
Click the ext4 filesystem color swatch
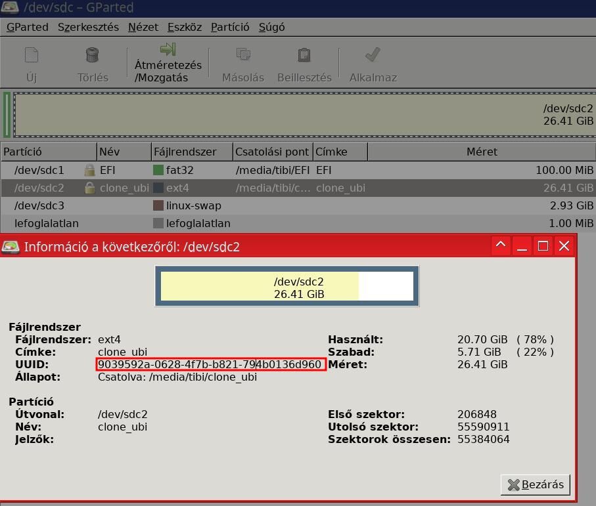pos(158,188)
